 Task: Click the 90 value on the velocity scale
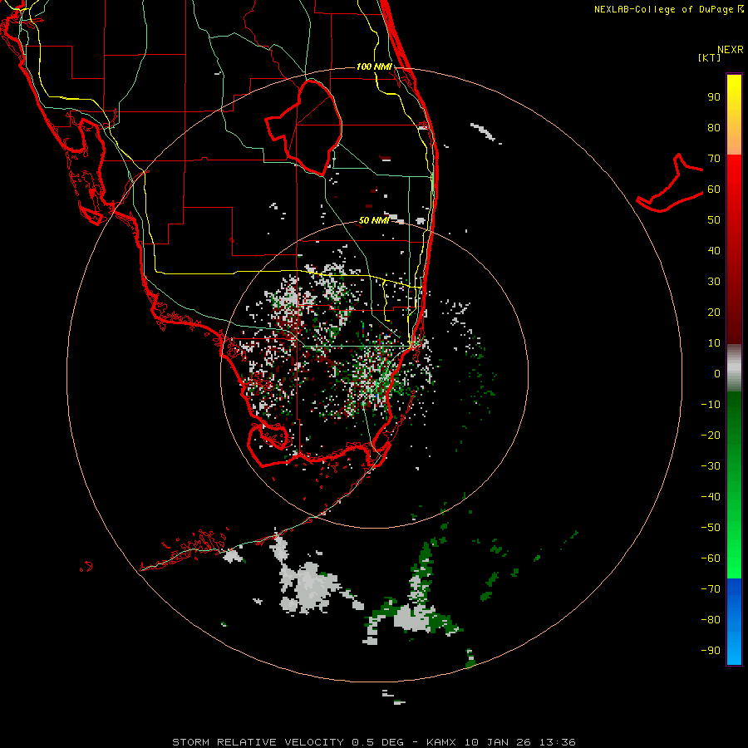(714, 97)
